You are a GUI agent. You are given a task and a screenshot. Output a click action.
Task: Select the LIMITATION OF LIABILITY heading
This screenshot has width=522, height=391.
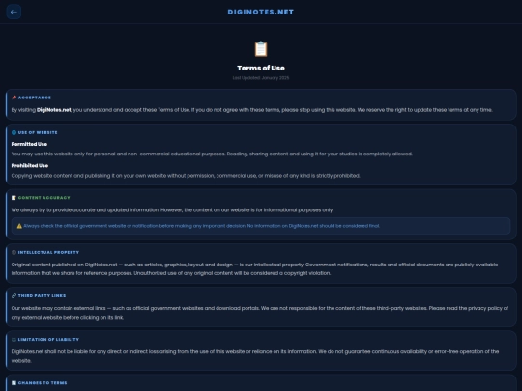coord(48,340)
